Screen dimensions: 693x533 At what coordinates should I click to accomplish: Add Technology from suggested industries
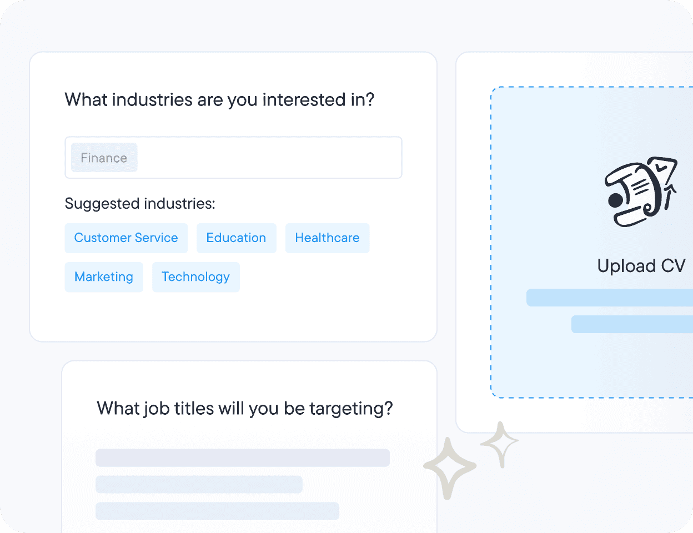[x=195, y=277]
